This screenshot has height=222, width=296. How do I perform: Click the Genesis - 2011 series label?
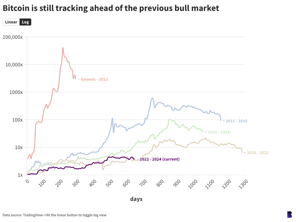click(94, 79)
